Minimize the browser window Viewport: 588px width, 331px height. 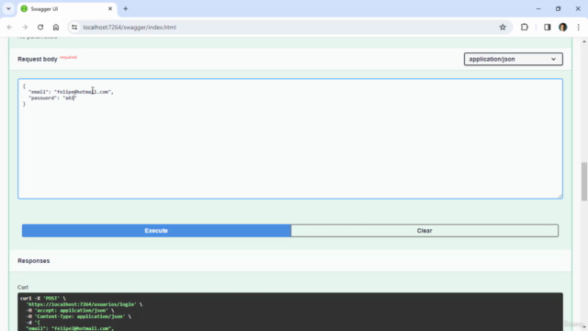[x=538, y=8]
